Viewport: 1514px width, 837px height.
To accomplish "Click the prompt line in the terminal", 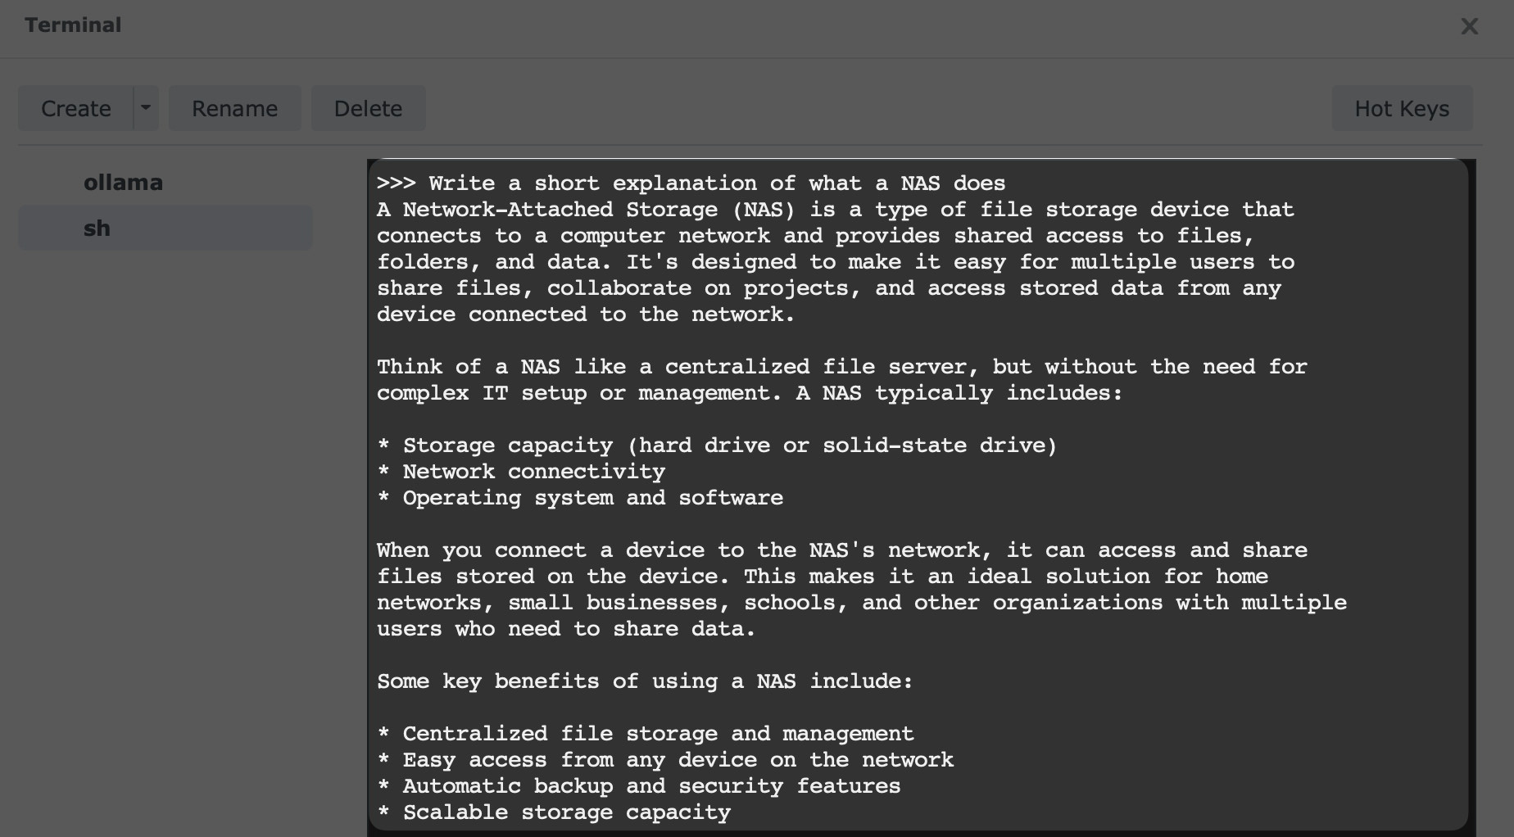I will click(x=691, y=183).
